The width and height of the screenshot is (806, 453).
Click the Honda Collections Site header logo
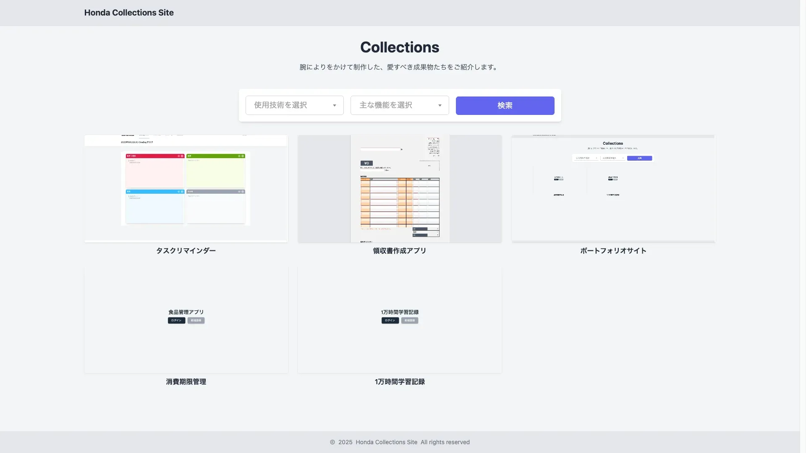tap(129, 13)
